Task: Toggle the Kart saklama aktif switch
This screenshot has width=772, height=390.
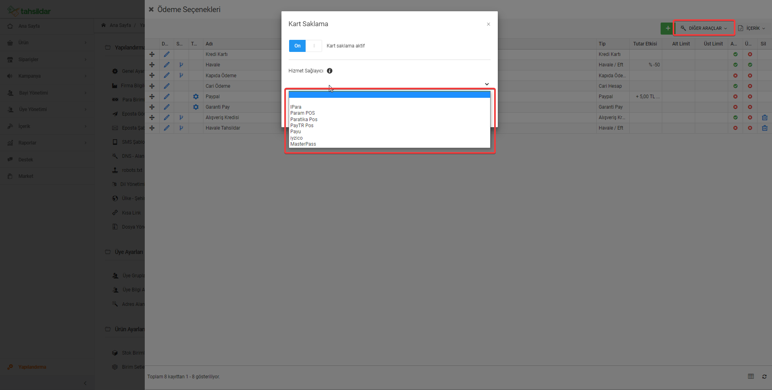Action: (305, 46)
